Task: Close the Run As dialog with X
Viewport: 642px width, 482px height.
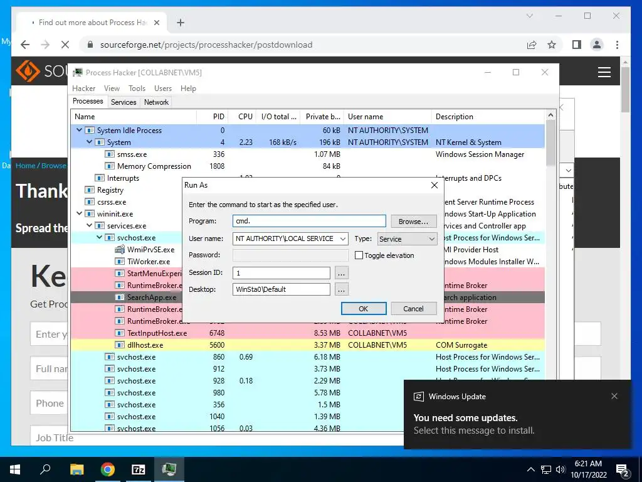Action: (434, 185)
